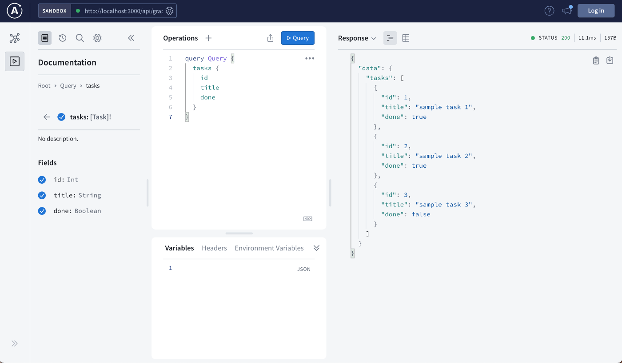The image size is (622, 363).
Task: Go back with the left arrow icon
Action: pyautogui.click(x=47, y=117)
